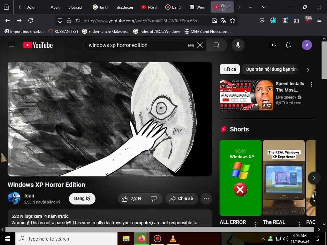Screen dimensions: 327x245
Task: Dislike the video with thumbs down
Action: (154, 198)
